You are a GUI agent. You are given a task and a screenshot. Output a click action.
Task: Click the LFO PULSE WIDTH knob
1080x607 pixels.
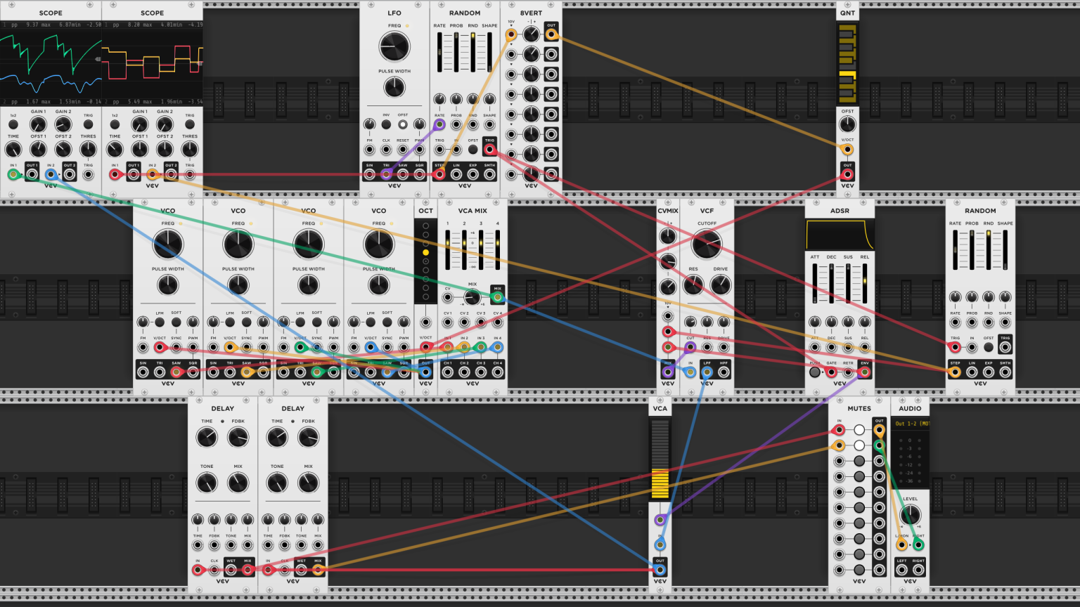(x=394, y=87)
